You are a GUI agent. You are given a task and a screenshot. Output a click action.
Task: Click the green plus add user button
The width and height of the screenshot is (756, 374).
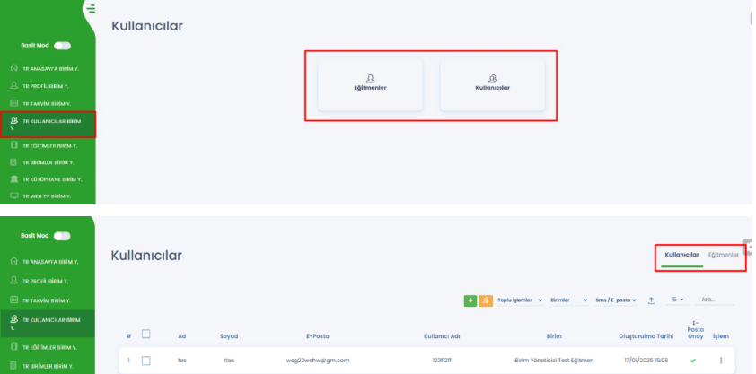point(470,300)
